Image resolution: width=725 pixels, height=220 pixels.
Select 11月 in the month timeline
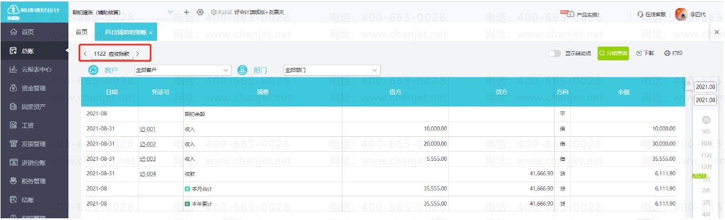pyautogui.click(x=707, y=155)
